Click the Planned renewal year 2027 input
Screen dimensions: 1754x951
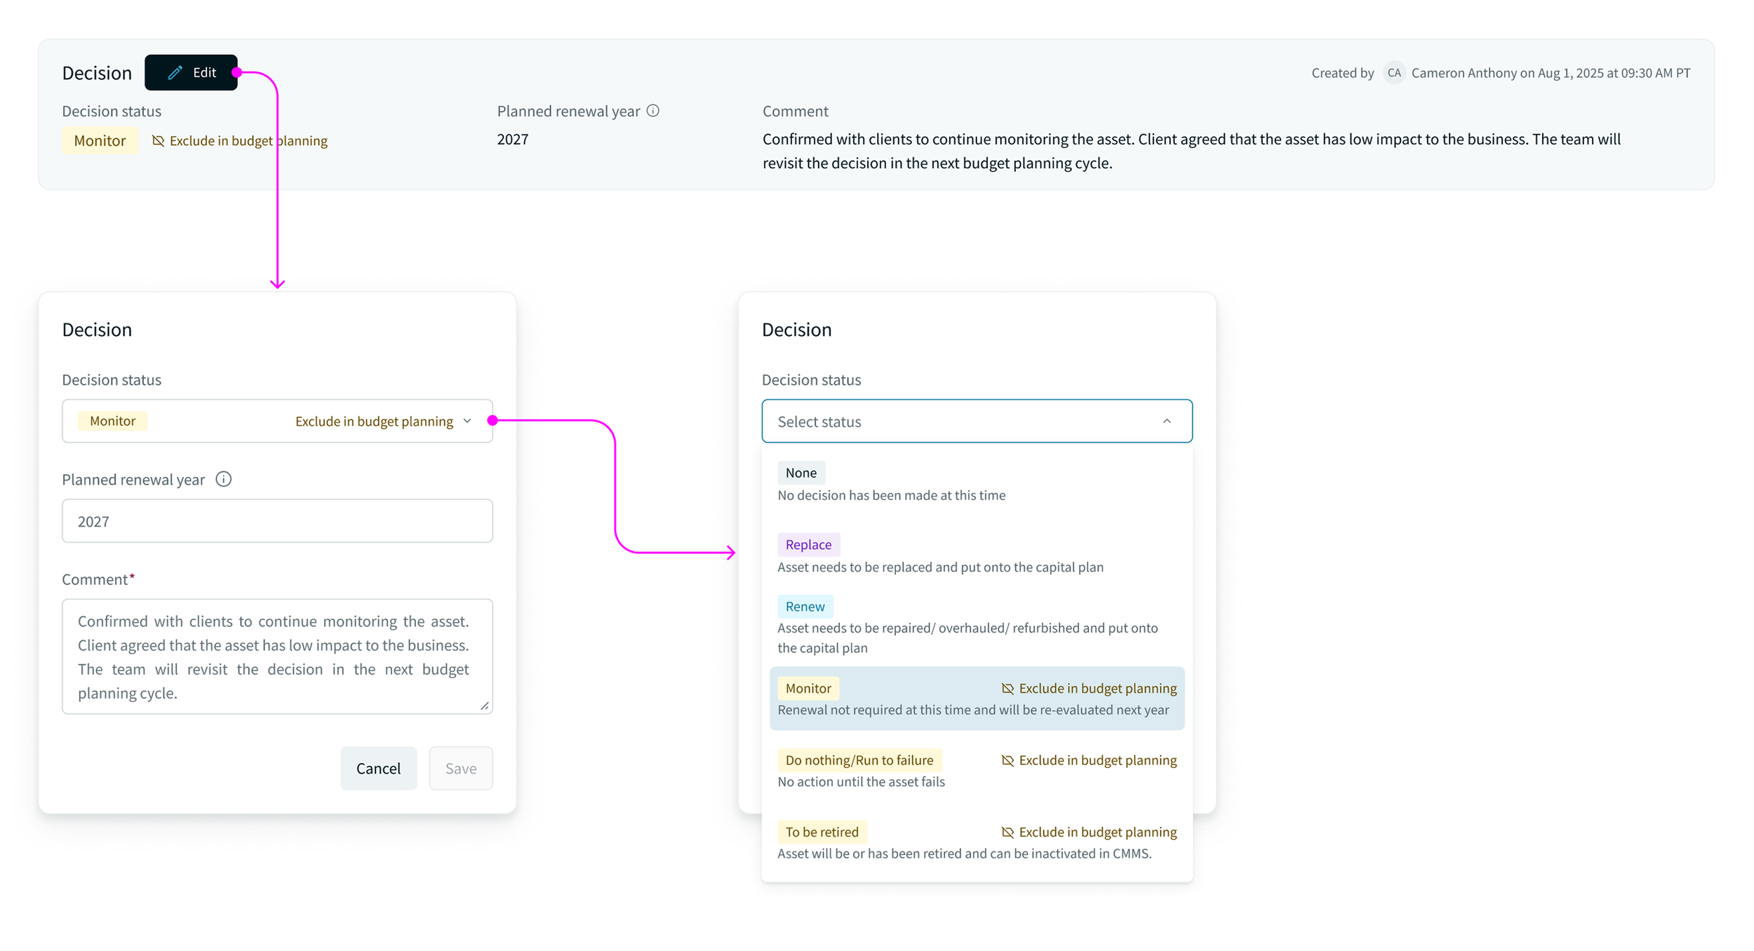[277, 521]
